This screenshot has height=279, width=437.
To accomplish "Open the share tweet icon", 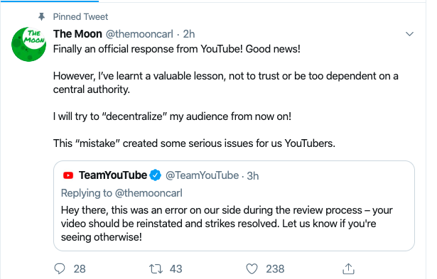I will pyautogui.click(x=348, y=268).
